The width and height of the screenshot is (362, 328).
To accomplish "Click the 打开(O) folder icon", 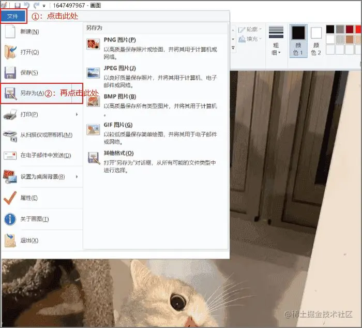I will tap(10, 52).
